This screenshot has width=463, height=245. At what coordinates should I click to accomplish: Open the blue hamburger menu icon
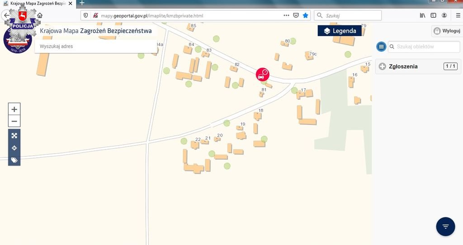pyautogui.click(x=381, y=47)
